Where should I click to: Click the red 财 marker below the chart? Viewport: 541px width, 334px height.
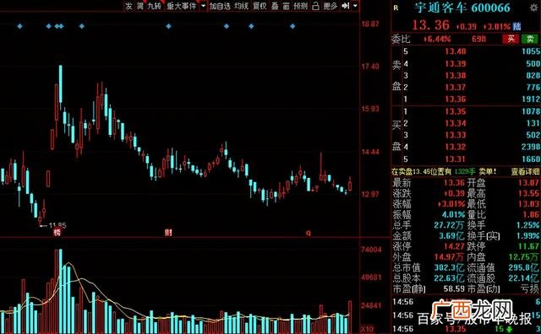click(168, 233)
